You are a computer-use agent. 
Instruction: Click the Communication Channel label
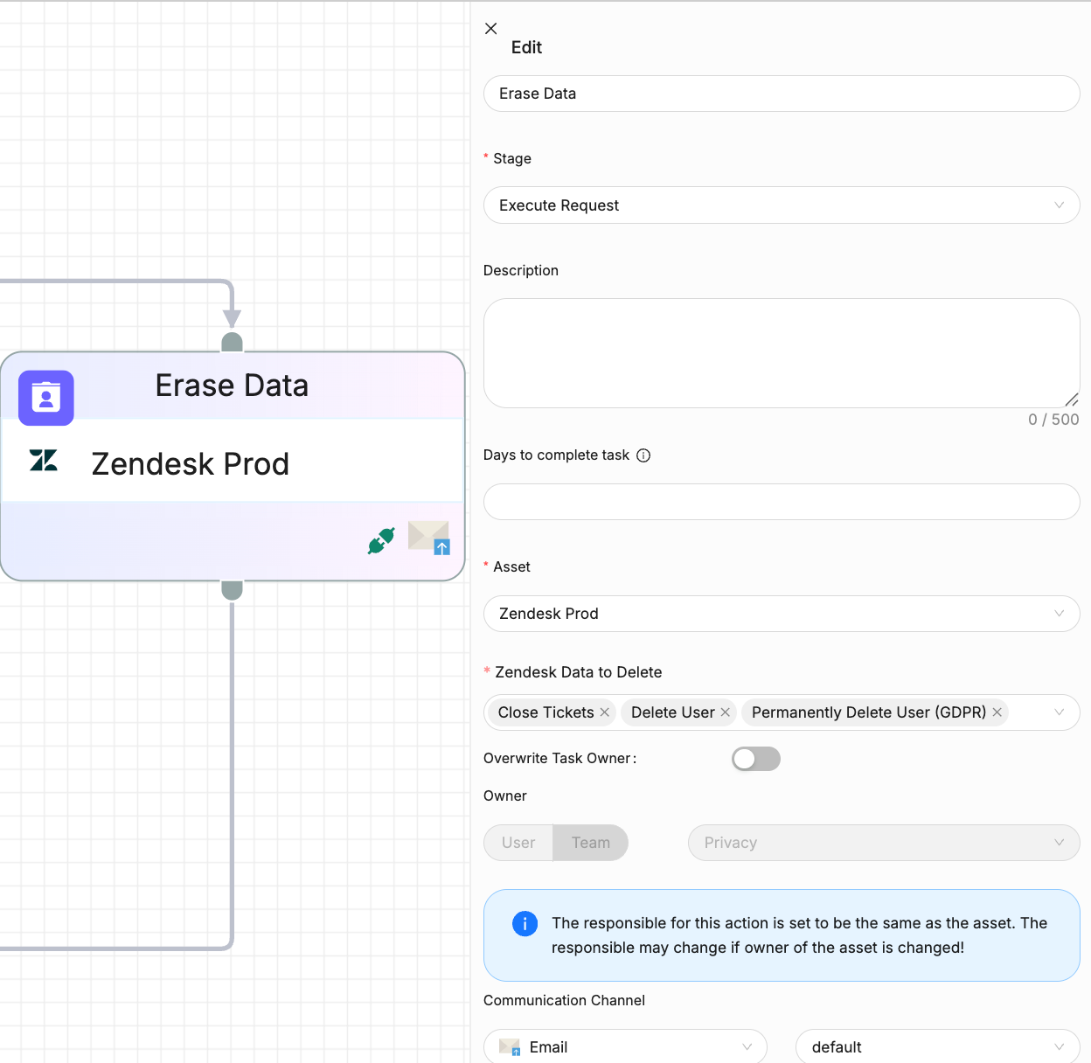(564, 1000)
